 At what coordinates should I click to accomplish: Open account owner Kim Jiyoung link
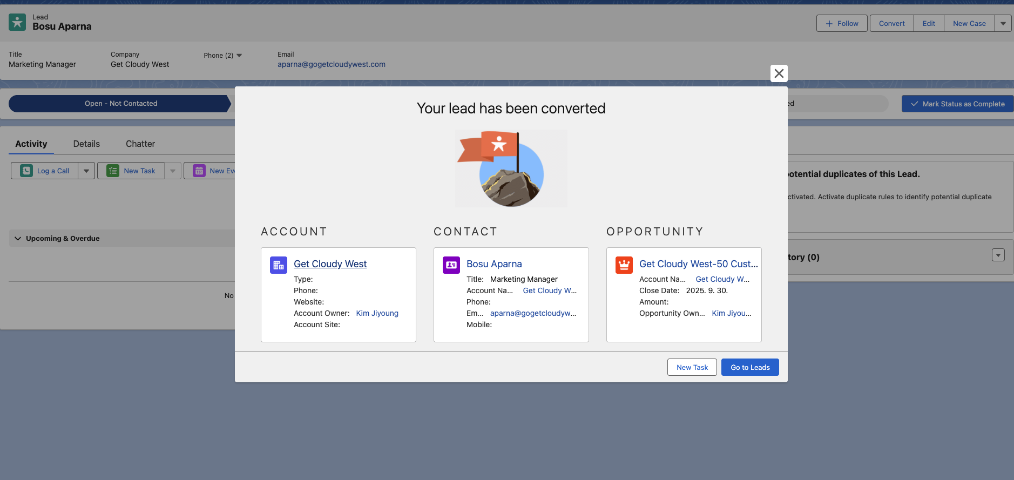click(377, 313)
